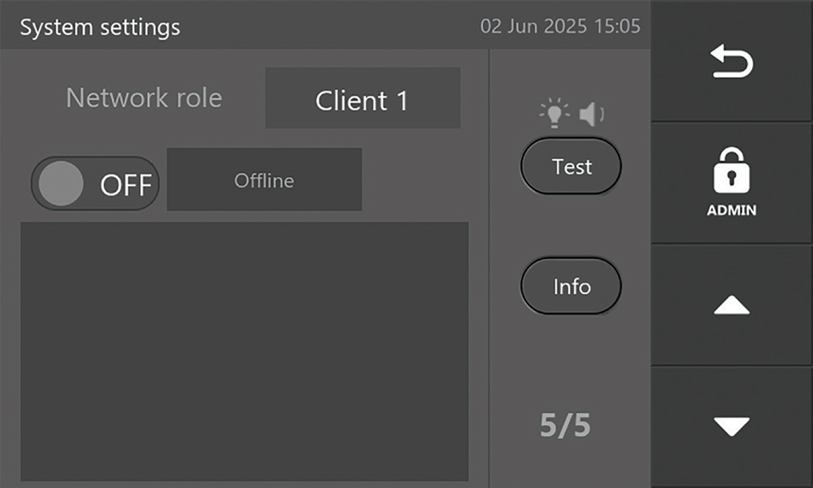Click the Network role label

tap(144, 98)
